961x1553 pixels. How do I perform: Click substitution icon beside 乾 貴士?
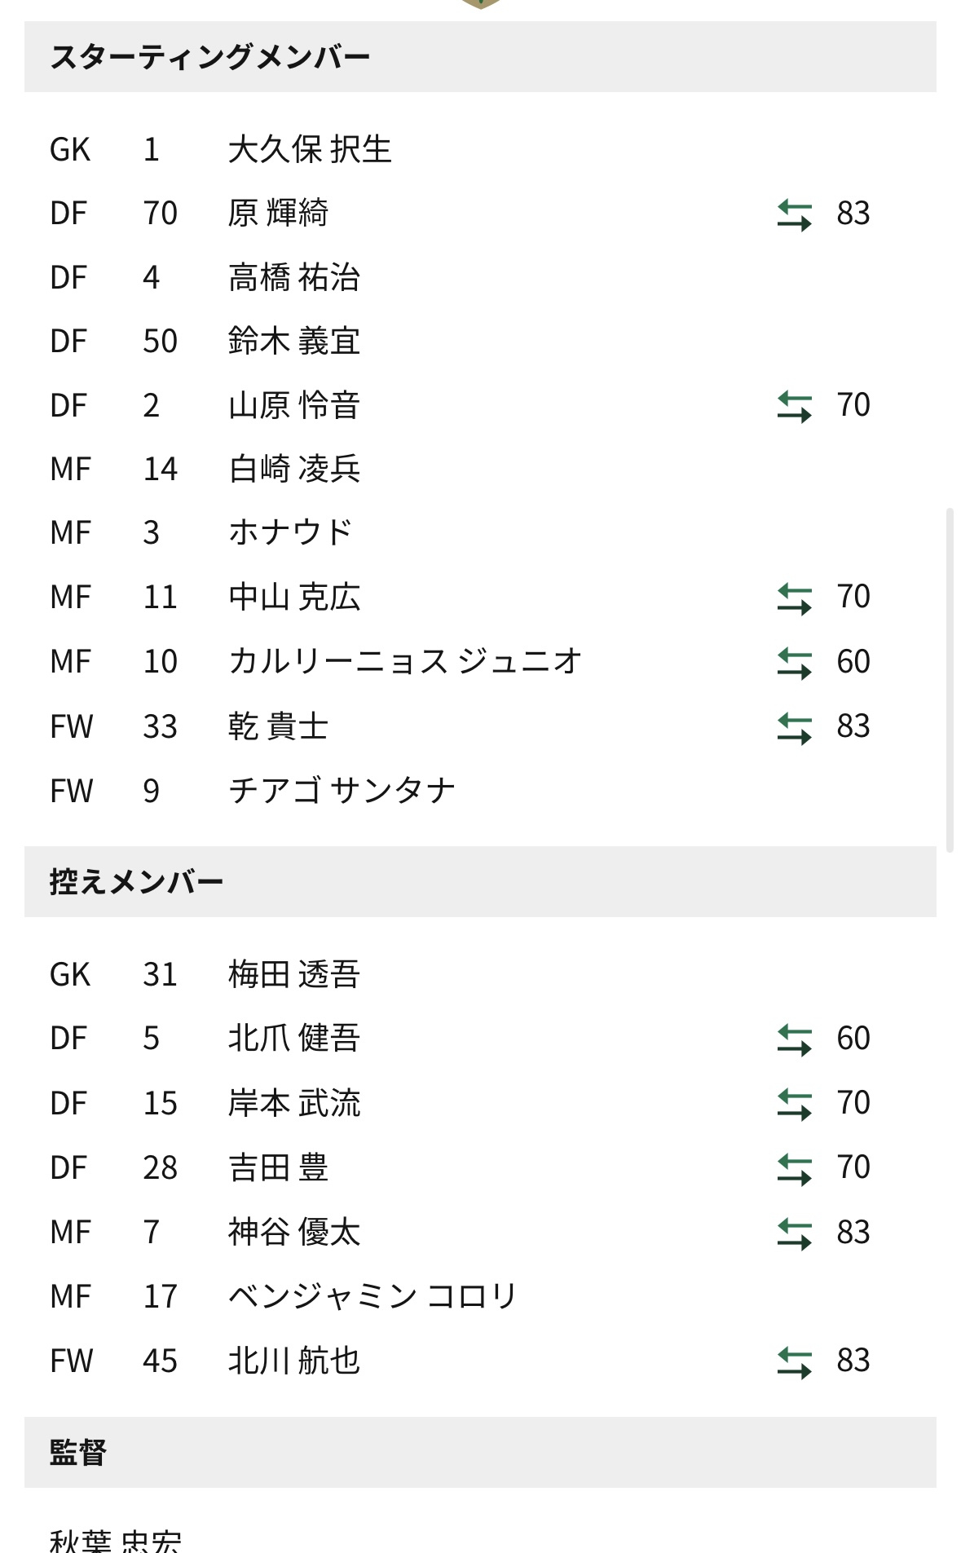(794, 727)
